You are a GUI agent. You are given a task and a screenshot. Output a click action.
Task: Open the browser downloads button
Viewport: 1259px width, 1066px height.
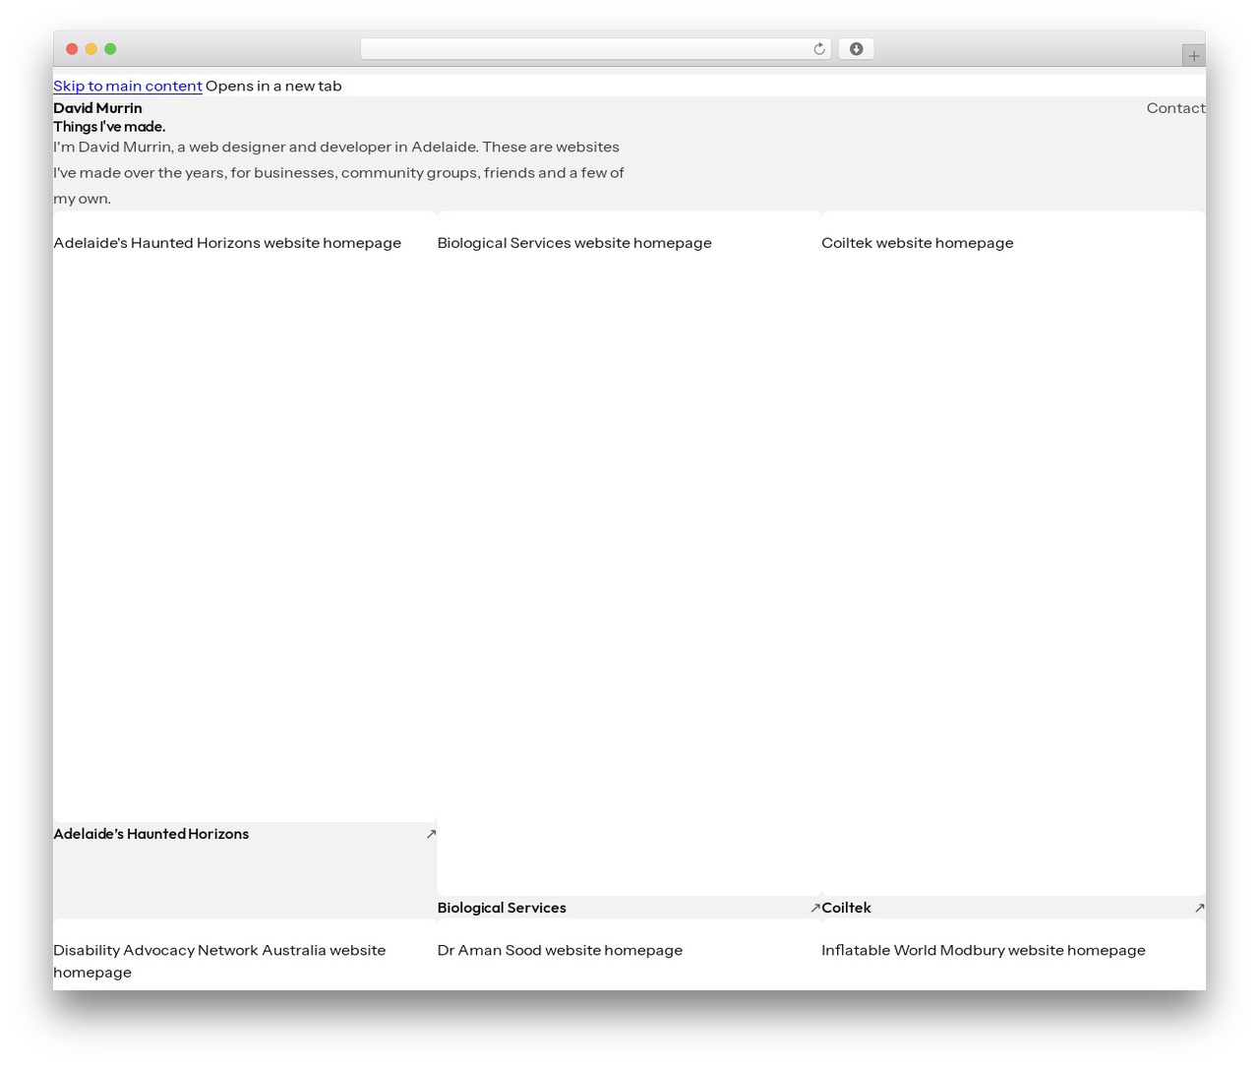click(856, 49)
